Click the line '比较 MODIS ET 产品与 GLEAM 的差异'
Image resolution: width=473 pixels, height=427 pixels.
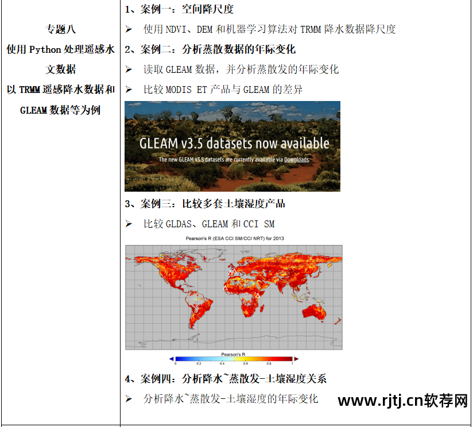click(x=223, y=90)
